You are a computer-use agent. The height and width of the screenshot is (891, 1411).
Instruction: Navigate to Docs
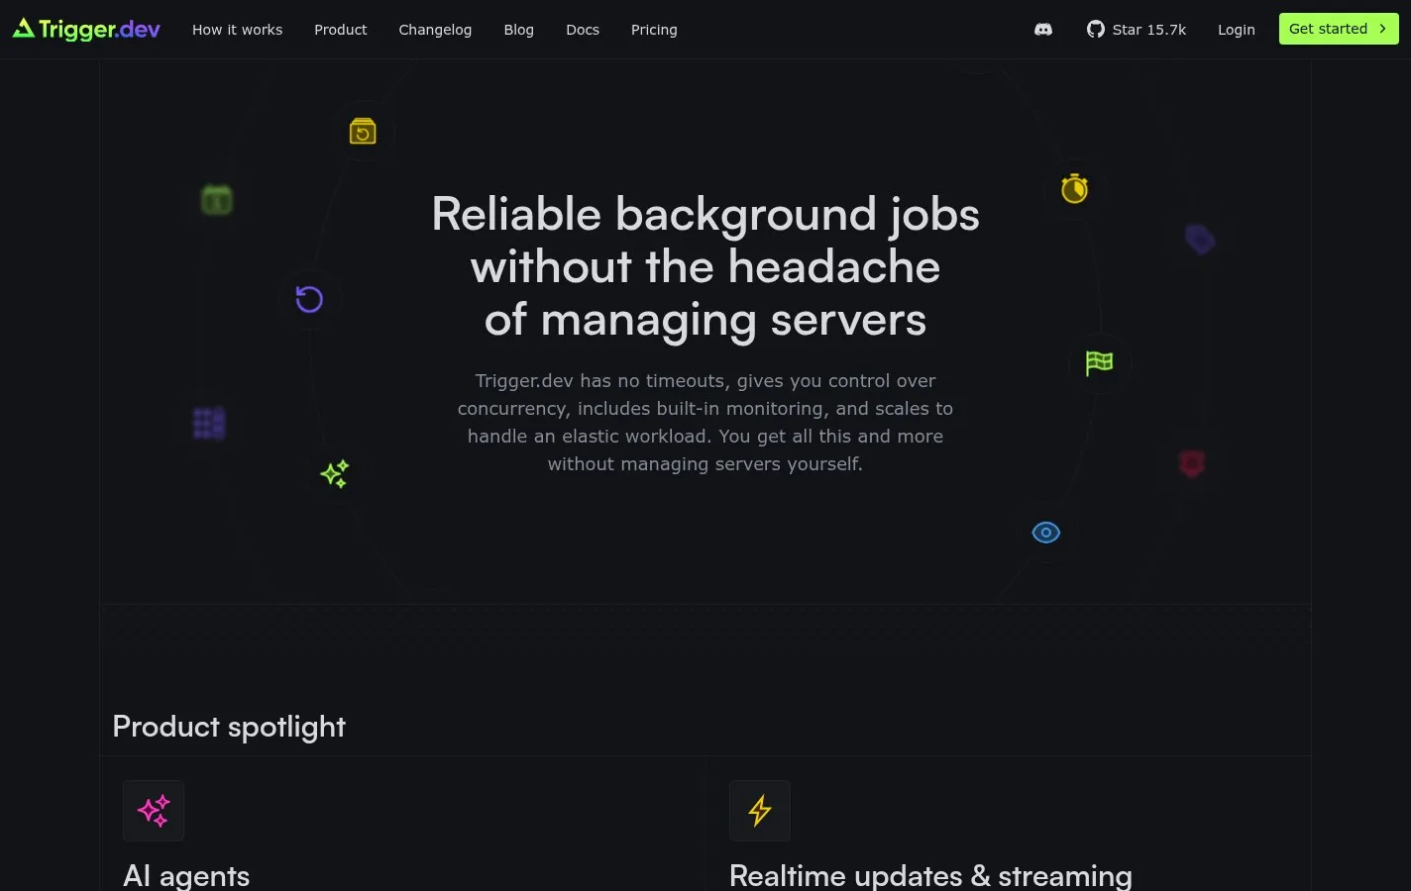(583, 30)
